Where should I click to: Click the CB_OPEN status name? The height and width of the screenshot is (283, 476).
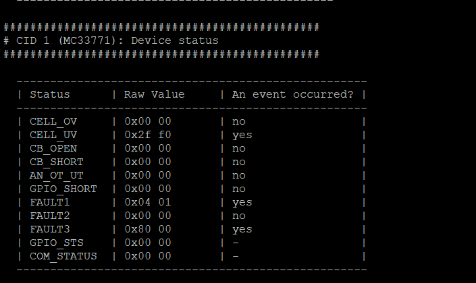point(53,149)
